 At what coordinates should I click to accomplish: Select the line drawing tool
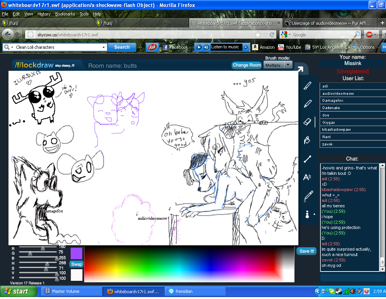click(x=308, y=159)
